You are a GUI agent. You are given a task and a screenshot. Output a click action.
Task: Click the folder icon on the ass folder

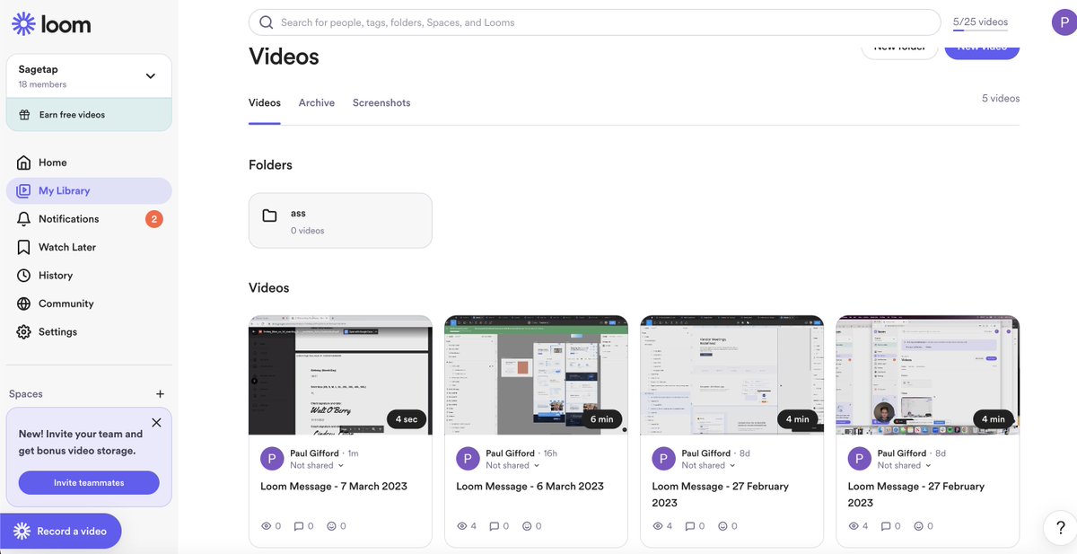269,215
